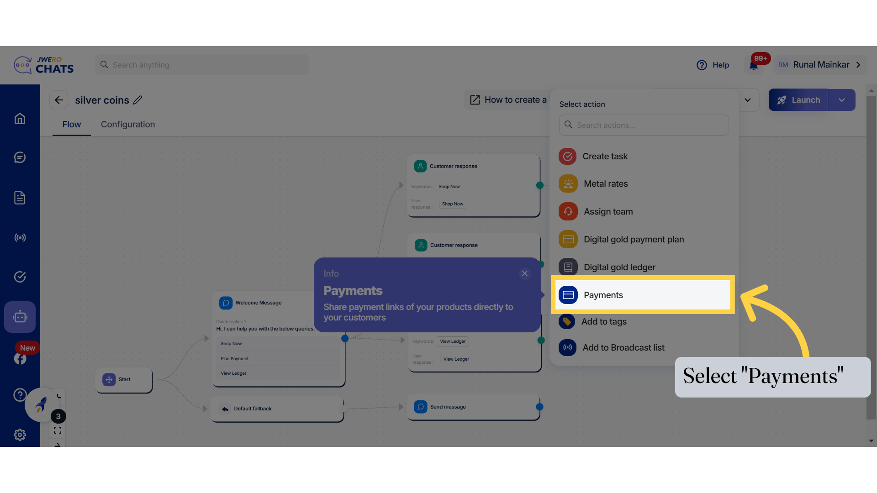Screen dimensions: 877x493
Task: Open the Settings gear icon
Action: coord(20,435)
